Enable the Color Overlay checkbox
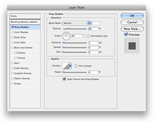 tap(12, 68)
